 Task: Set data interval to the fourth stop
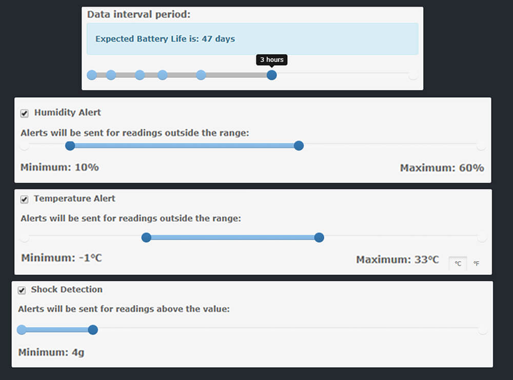163,75
